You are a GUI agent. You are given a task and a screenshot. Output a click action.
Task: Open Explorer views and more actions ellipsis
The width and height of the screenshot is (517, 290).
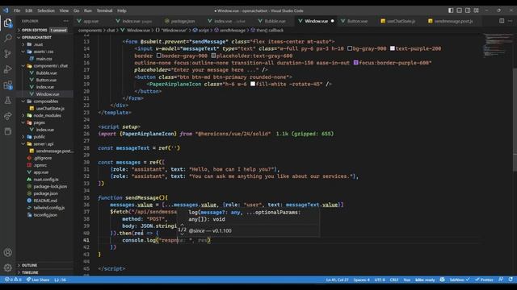[x=66, y=21]
